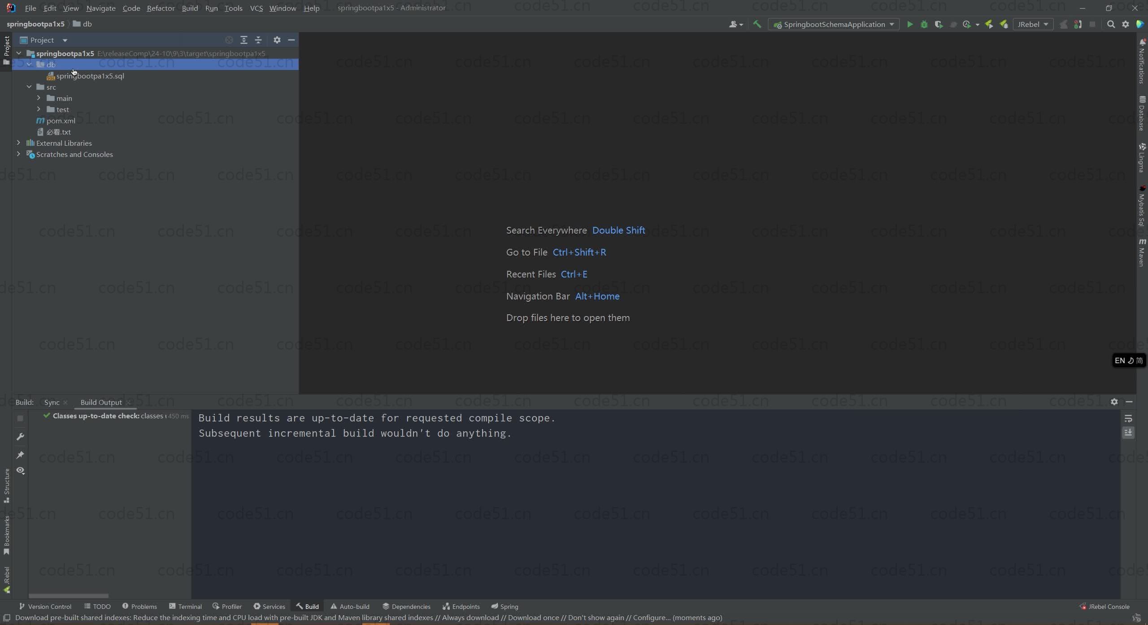Open the Terminal tool window

185,607
